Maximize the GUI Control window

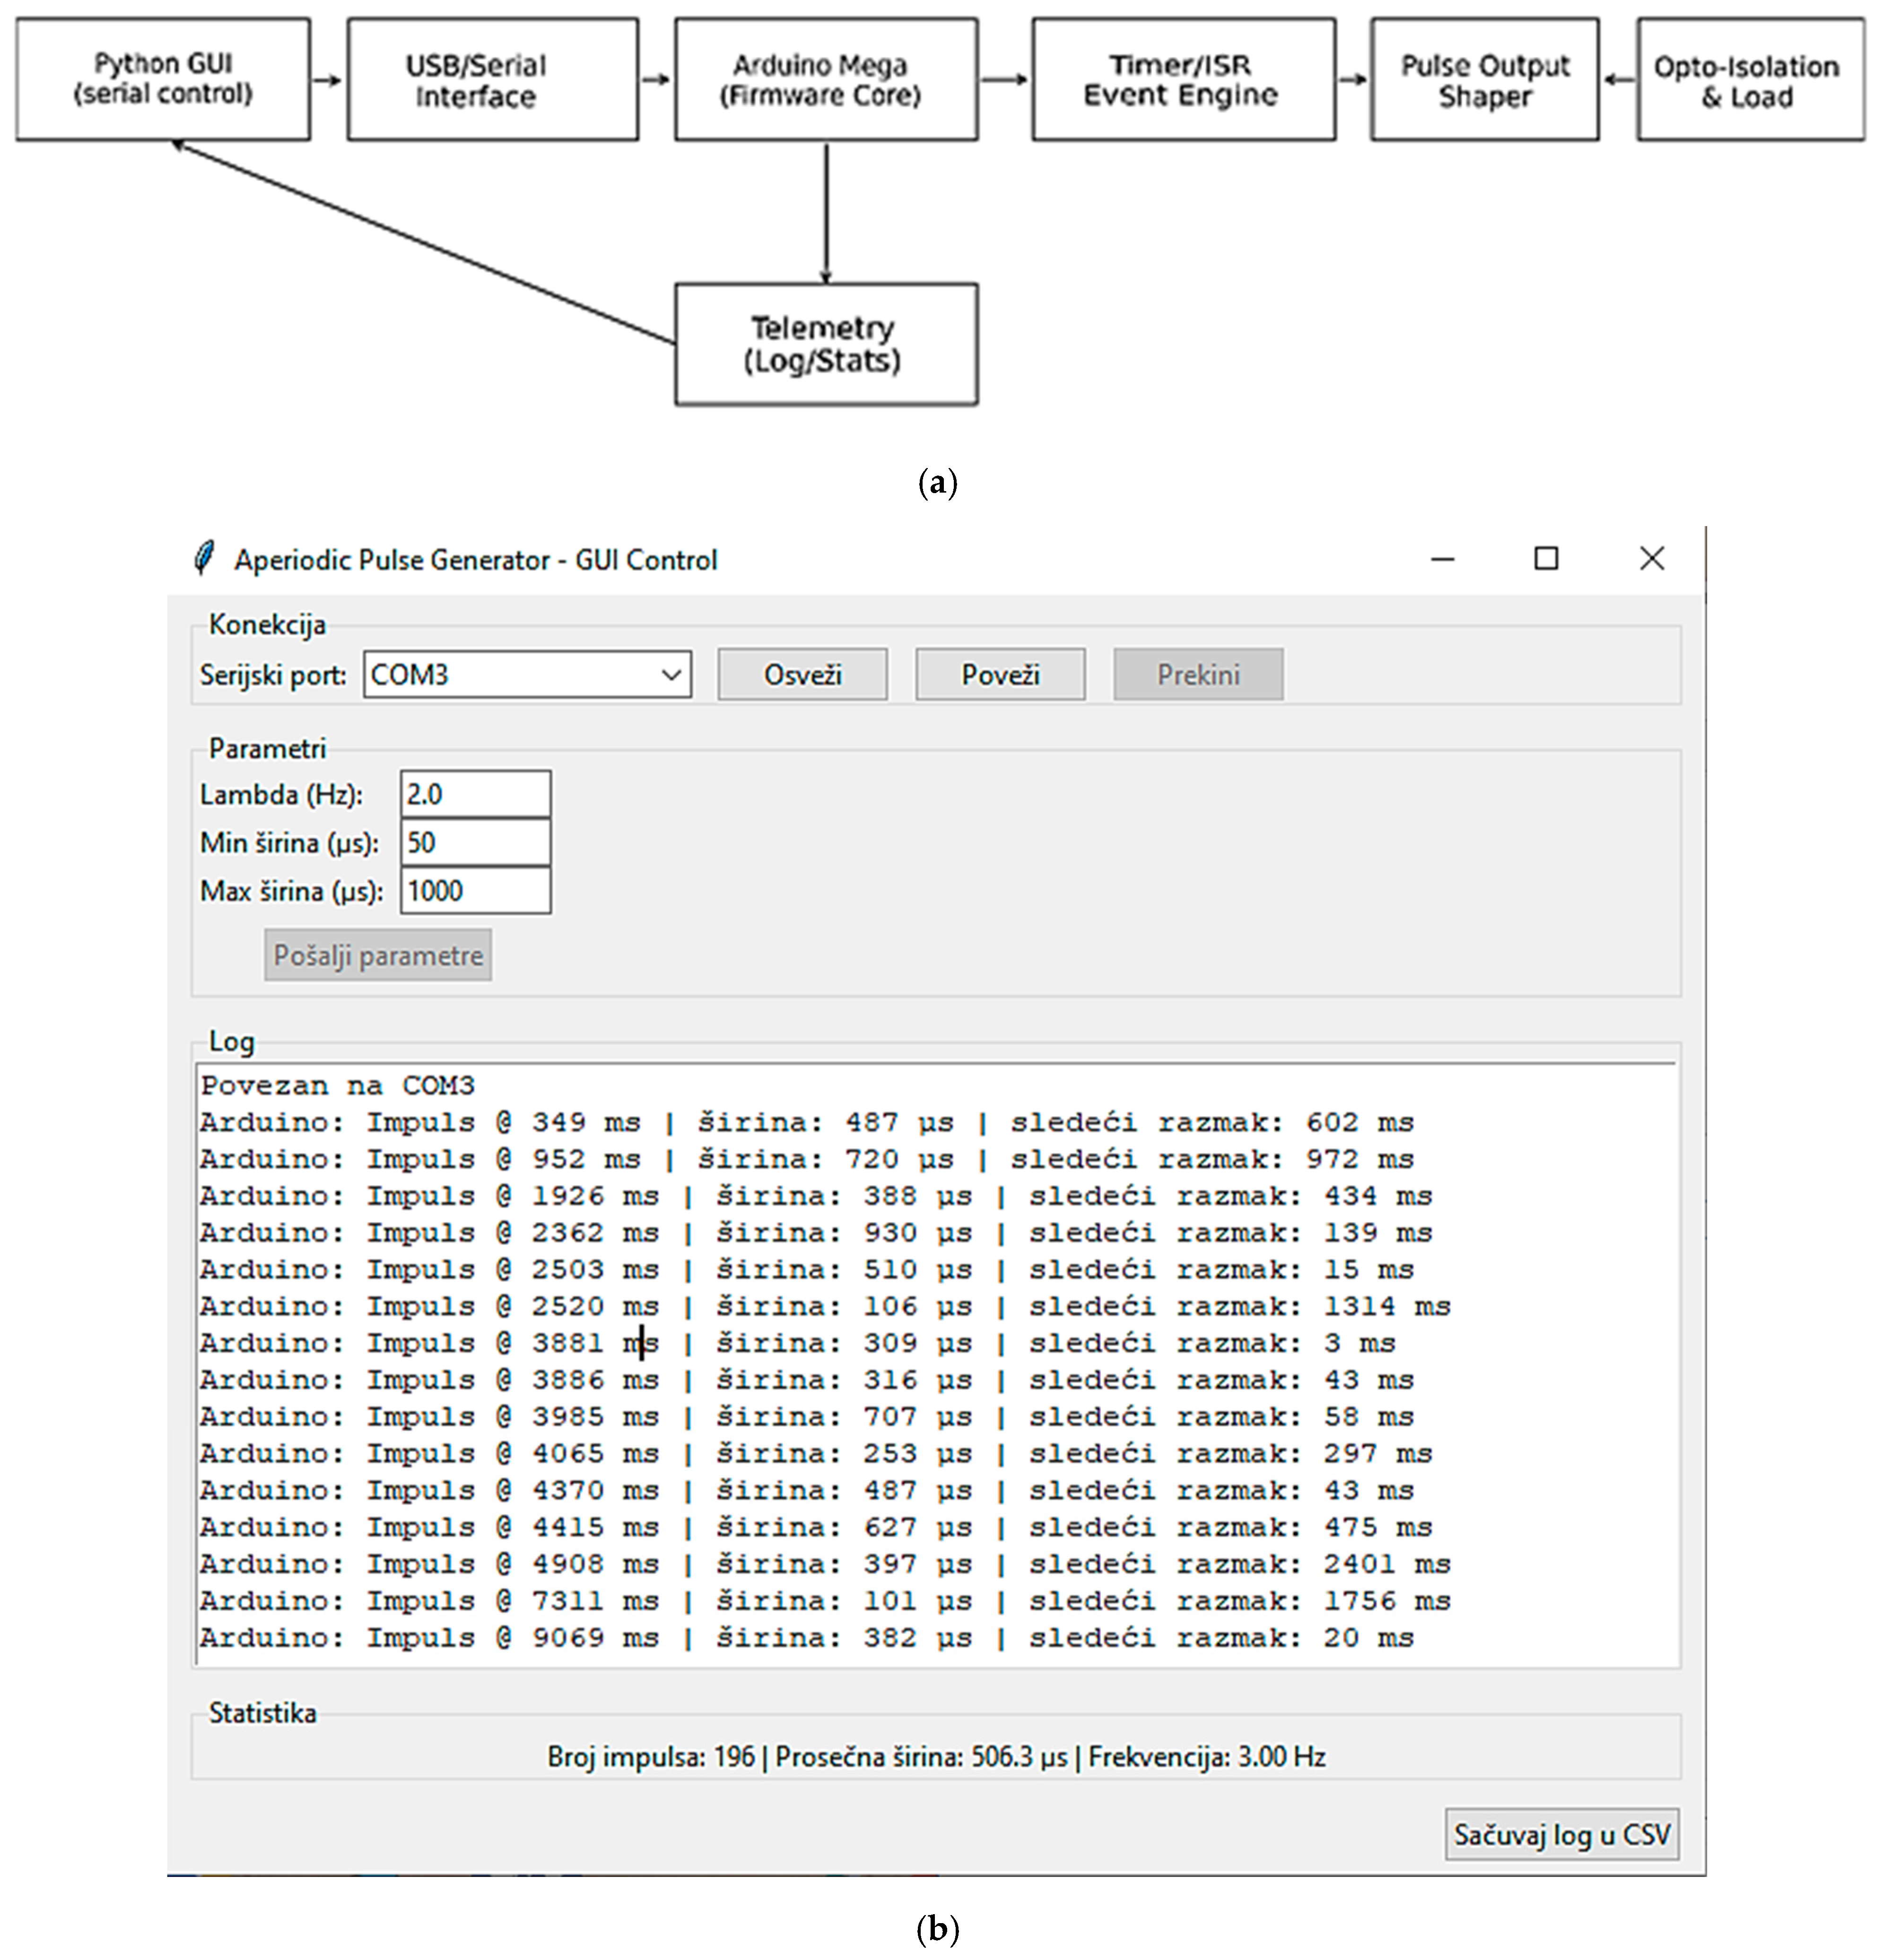pyautogui.click(x=1546, y=559)
